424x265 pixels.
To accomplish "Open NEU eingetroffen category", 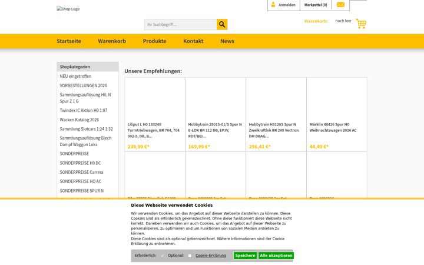I will coord(75,76).
